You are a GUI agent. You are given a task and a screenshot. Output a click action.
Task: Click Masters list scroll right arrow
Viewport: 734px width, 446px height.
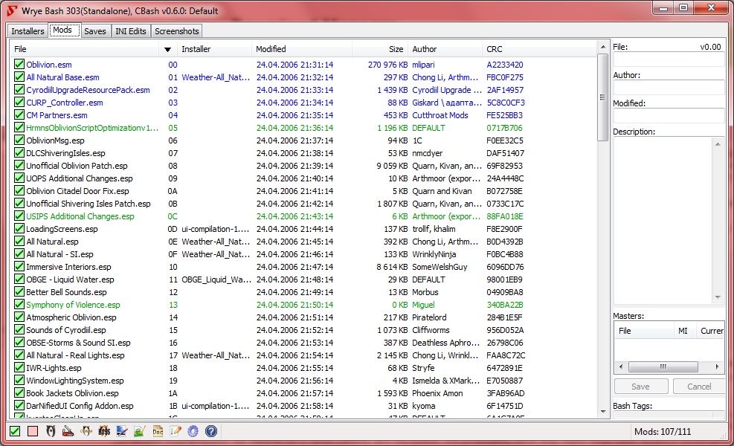717,366
